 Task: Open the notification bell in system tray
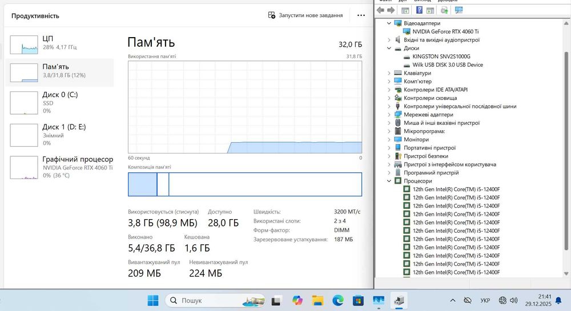(558, 301)
